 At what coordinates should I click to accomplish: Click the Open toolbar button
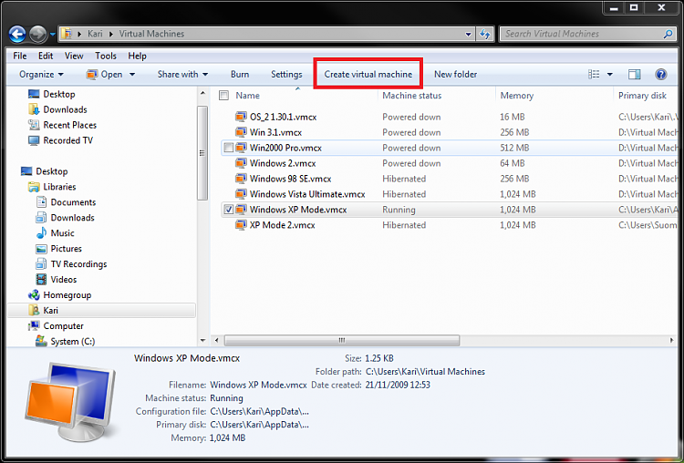[105, 75]
